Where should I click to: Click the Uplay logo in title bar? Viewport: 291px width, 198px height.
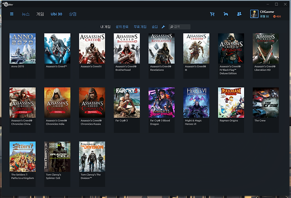pos(8,4)
